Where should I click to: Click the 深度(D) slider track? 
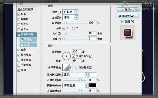click(75, 23)
